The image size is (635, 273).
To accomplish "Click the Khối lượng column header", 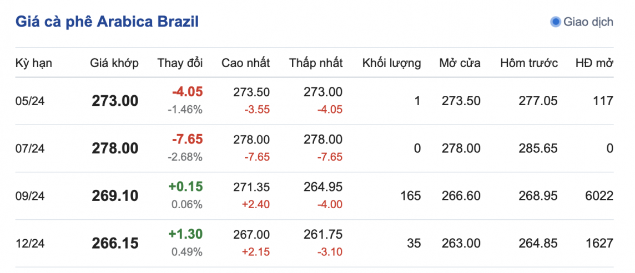I will (x=391, y=63).
